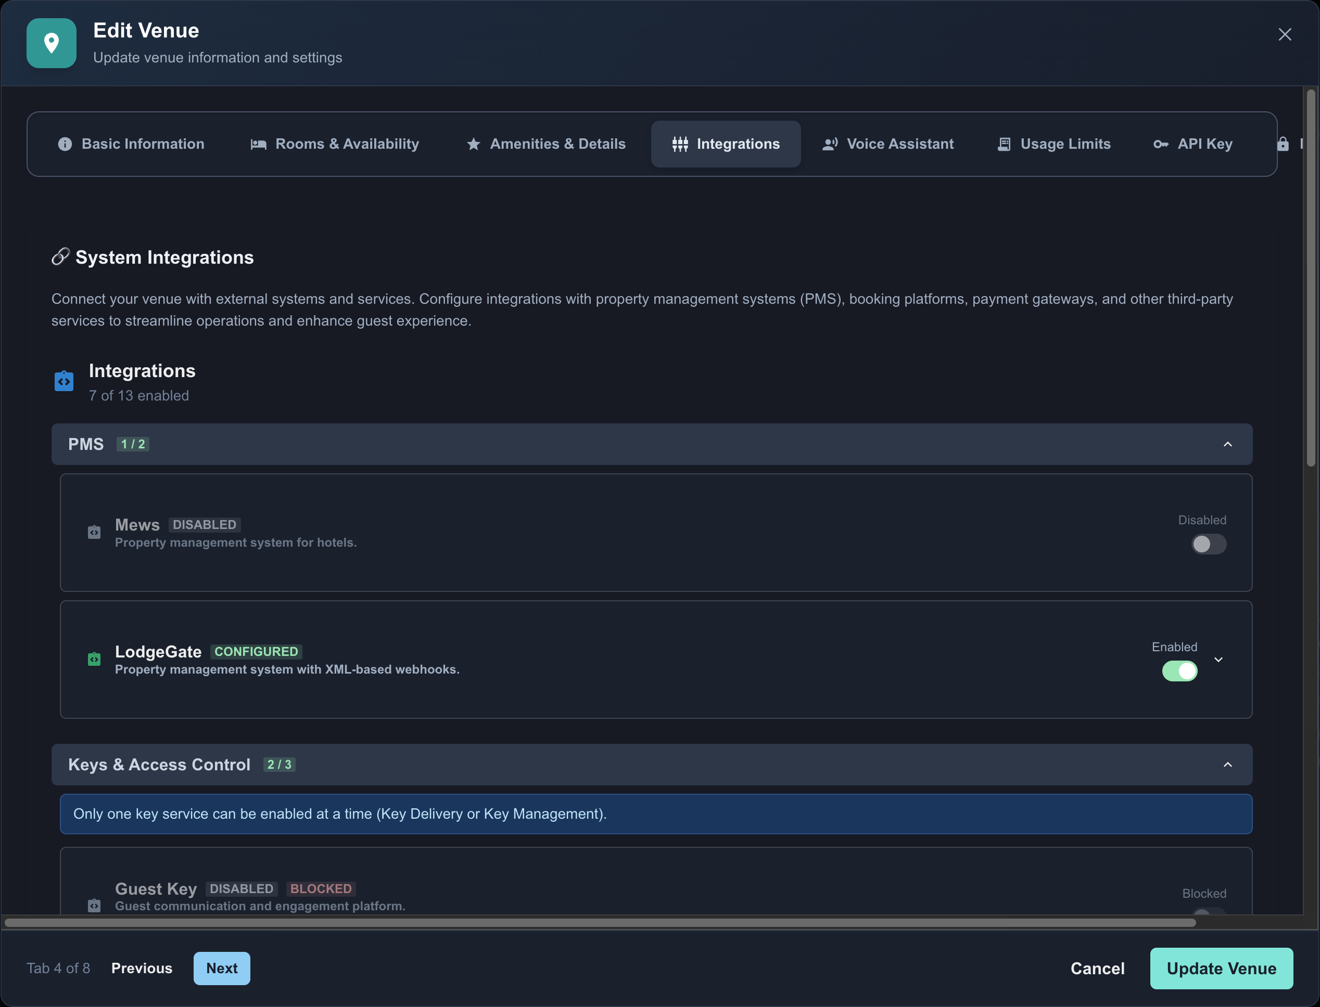Enable the Mews integration toggle
This screenshot has width=1320, height=1007.
coord(1209,544)
